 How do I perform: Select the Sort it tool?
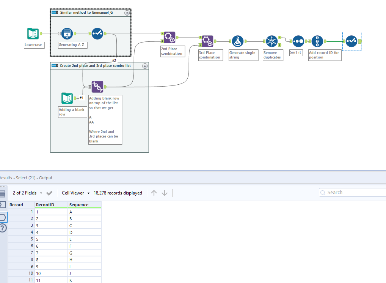tap(298, 41)
